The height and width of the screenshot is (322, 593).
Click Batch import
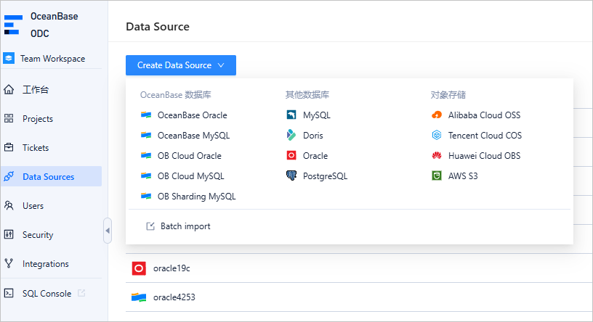[185, 226]
